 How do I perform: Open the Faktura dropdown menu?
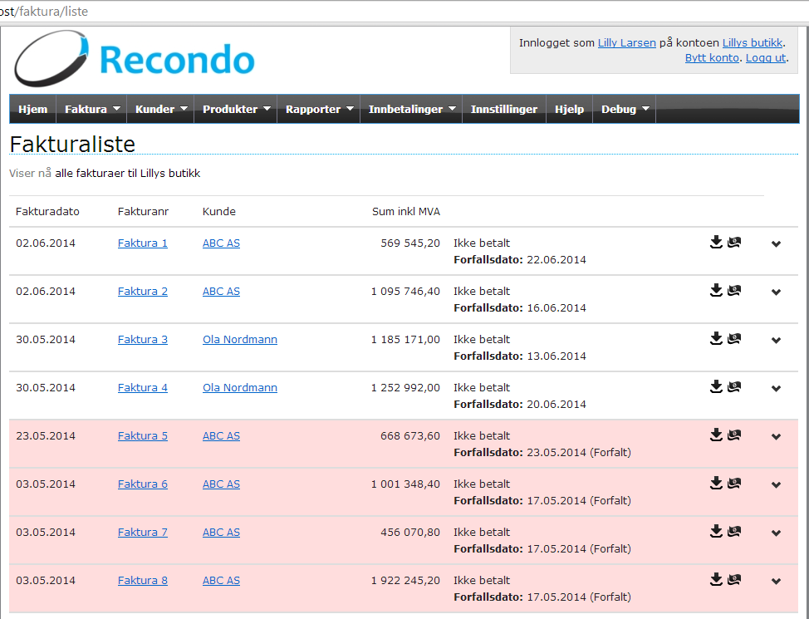click(92, 109)
